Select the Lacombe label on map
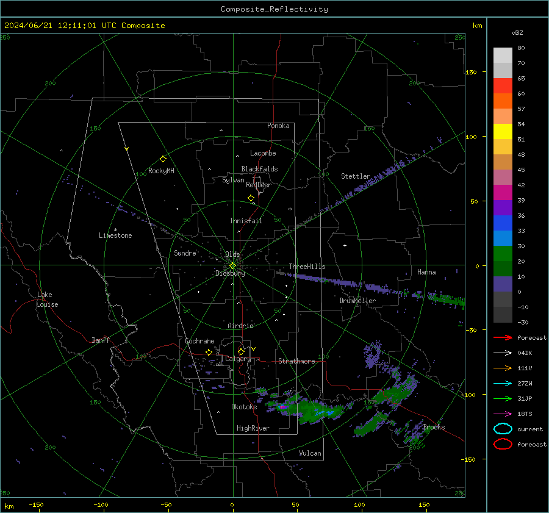The image size is (549, 513). [x=263, y=153]
